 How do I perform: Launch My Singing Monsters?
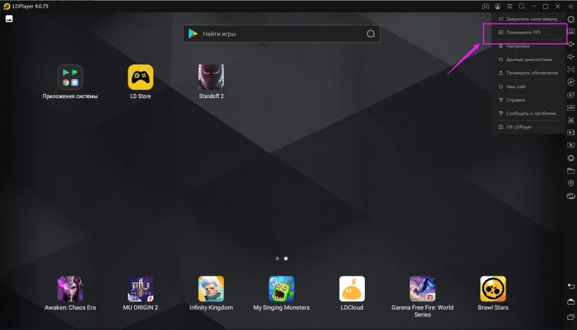click(x=282, y=293)
